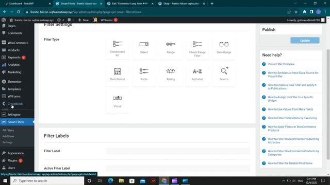Click the Update button
This screenshot has width=330, height=185.
click(305, 40)
